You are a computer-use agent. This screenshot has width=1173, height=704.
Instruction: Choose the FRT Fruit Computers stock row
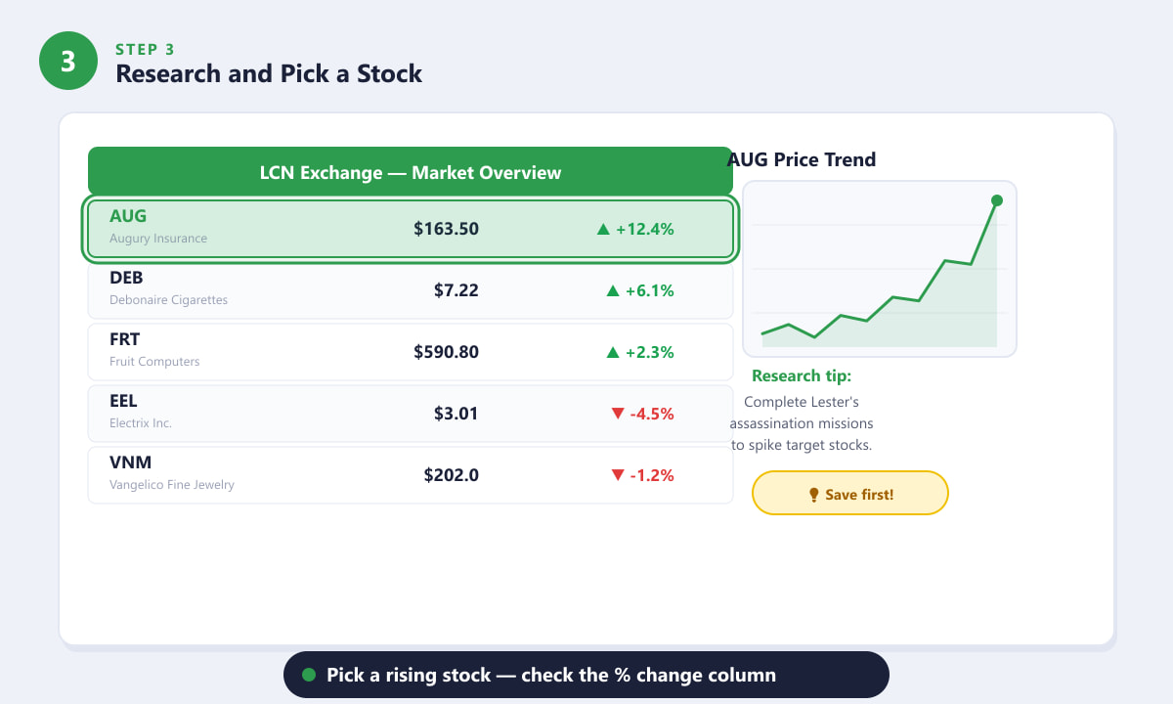[x=411, y=352]
